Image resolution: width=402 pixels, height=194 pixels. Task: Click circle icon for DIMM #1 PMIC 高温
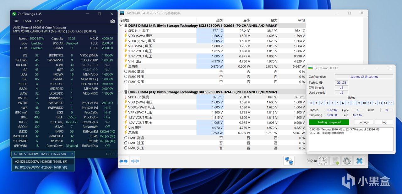click(126, 71)
